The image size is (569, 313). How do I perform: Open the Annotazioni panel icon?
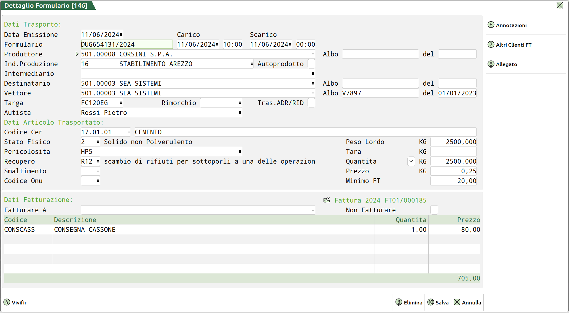tap(491, 25)
